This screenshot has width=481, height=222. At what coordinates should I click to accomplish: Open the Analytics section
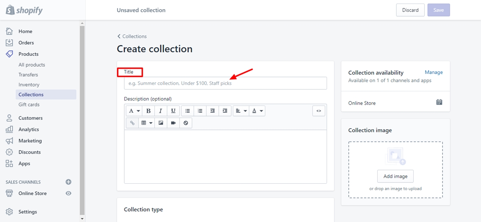tap(28, 129)
